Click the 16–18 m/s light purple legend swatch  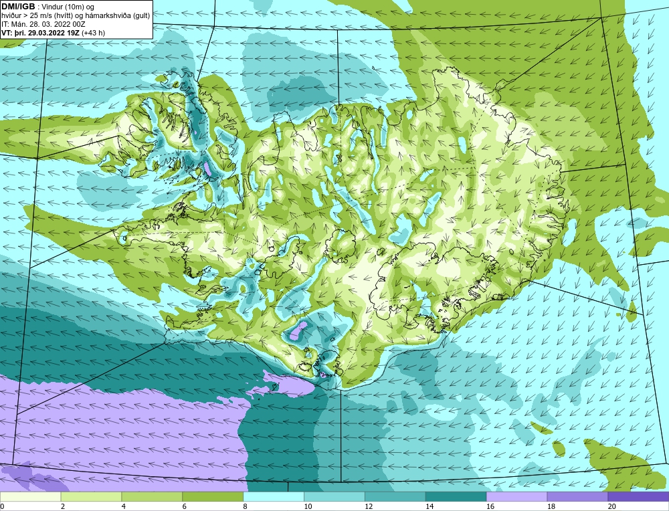(516, 497)
